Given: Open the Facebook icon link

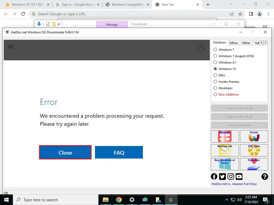Looking at the screenshot, I should [x=214, y=177].
